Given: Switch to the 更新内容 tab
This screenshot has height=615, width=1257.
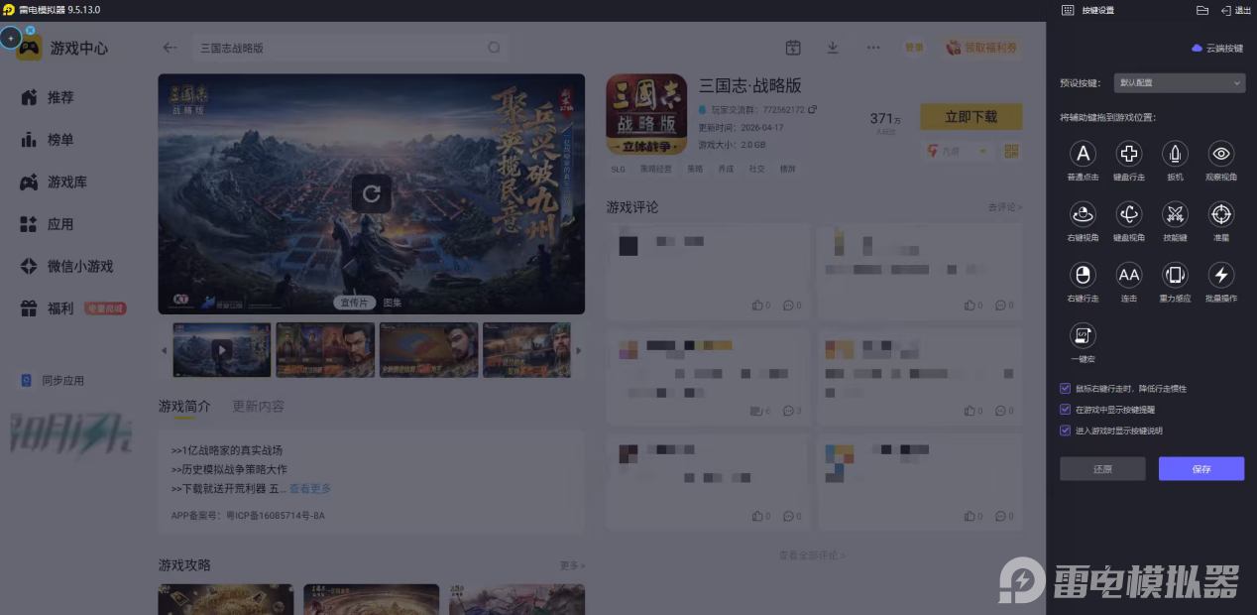Looking at the screenshot, I should click(x=258, y=406).
